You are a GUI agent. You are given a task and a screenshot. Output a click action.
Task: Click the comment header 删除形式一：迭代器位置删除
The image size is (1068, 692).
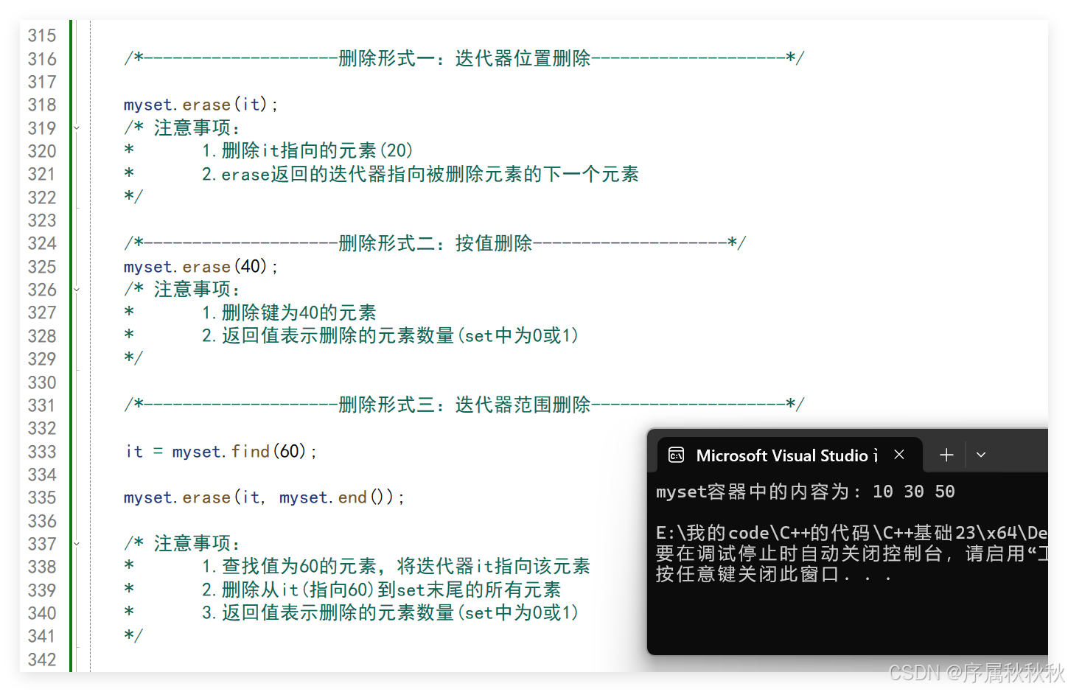(x=464, y=58)
